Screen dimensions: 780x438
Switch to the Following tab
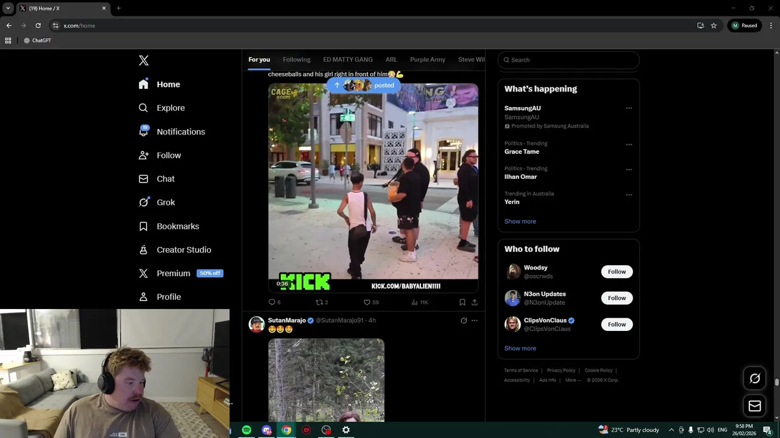[x=297, y=60]
